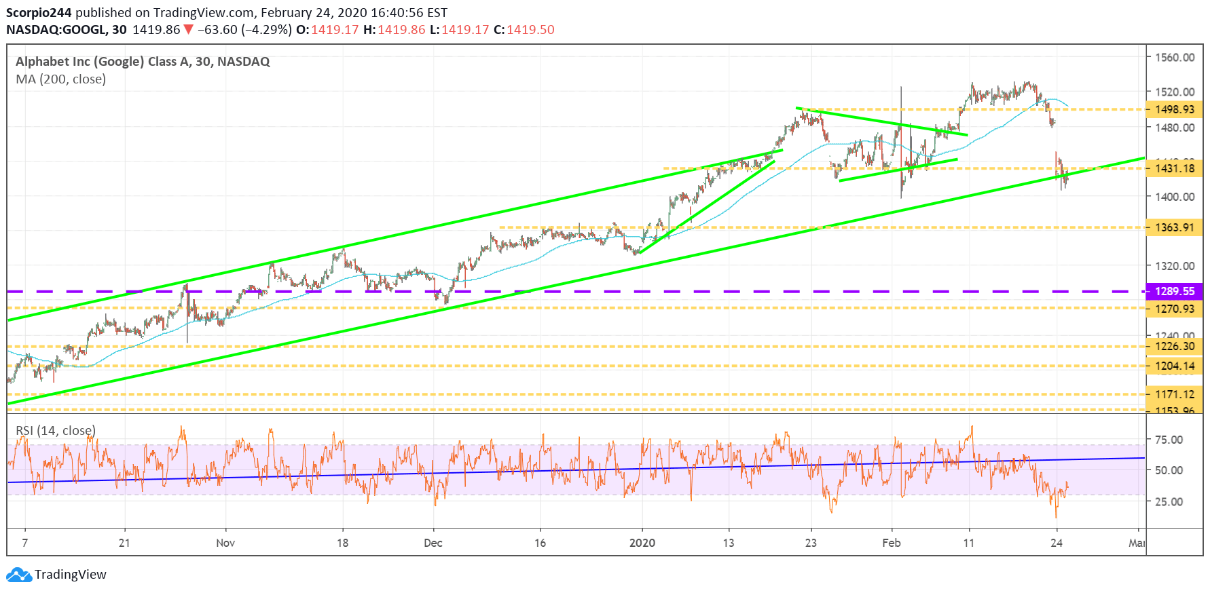Click the close price value C:1419.50
Image resolution: width=1210 pixels, height=593 pixels.
524,30
